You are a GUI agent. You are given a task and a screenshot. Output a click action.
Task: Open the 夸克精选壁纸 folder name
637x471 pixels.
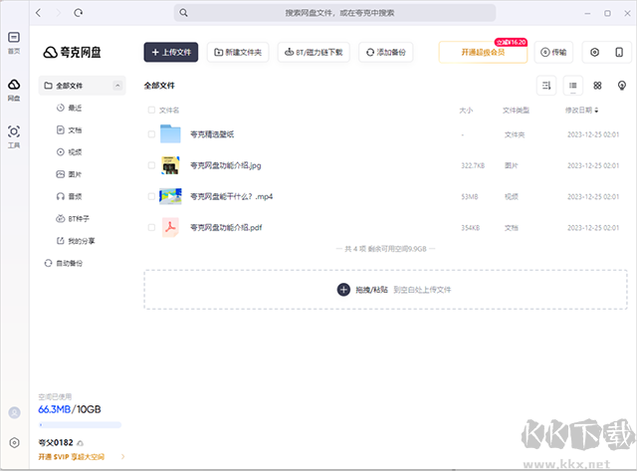(212, 134)
